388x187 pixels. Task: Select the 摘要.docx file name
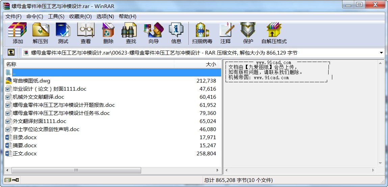25,146
